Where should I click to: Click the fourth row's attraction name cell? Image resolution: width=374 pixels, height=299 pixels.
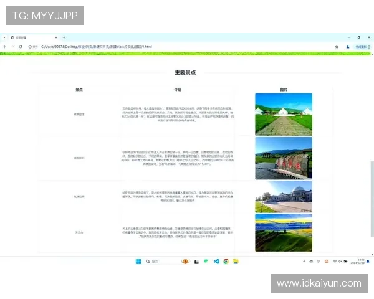tap(79, 232)
